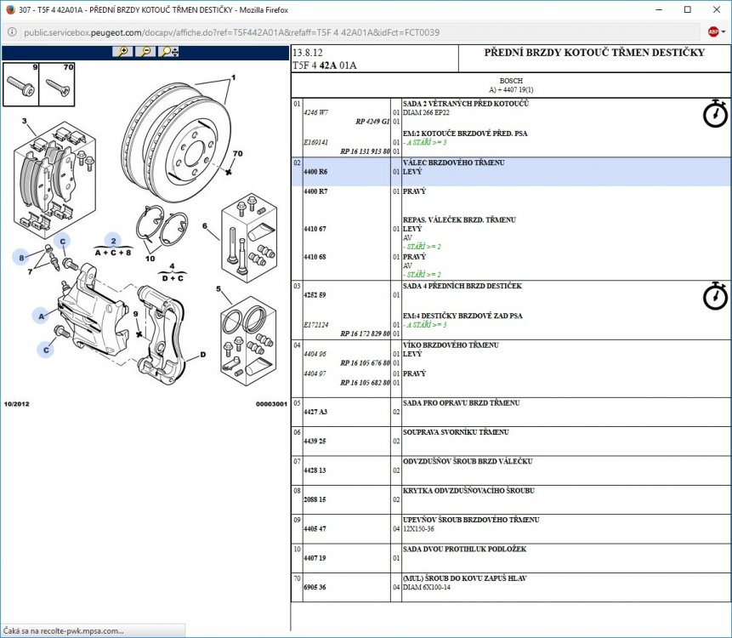Click diagram label 1 for brake discs
This screenshot has width=732, height=638.
[x=234, y=77]
